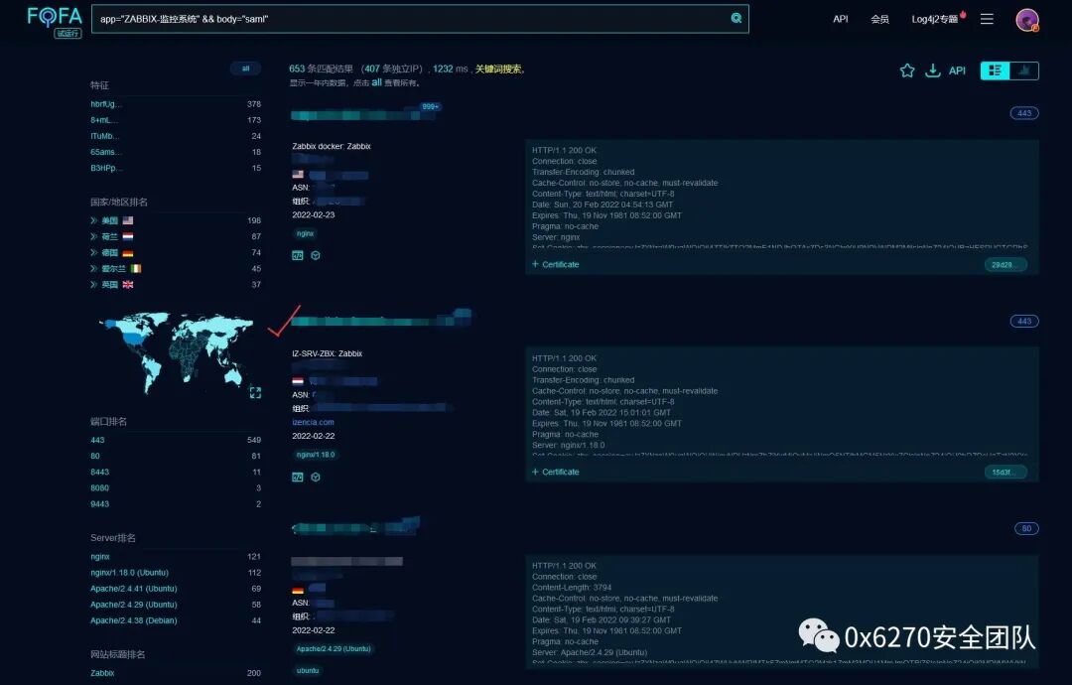
Task: Filter by port 8443
Action: point(100,472)
